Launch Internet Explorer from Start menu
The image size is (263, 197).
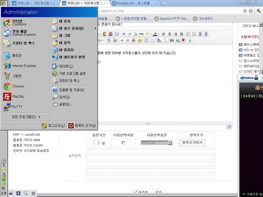coord(19,66)
